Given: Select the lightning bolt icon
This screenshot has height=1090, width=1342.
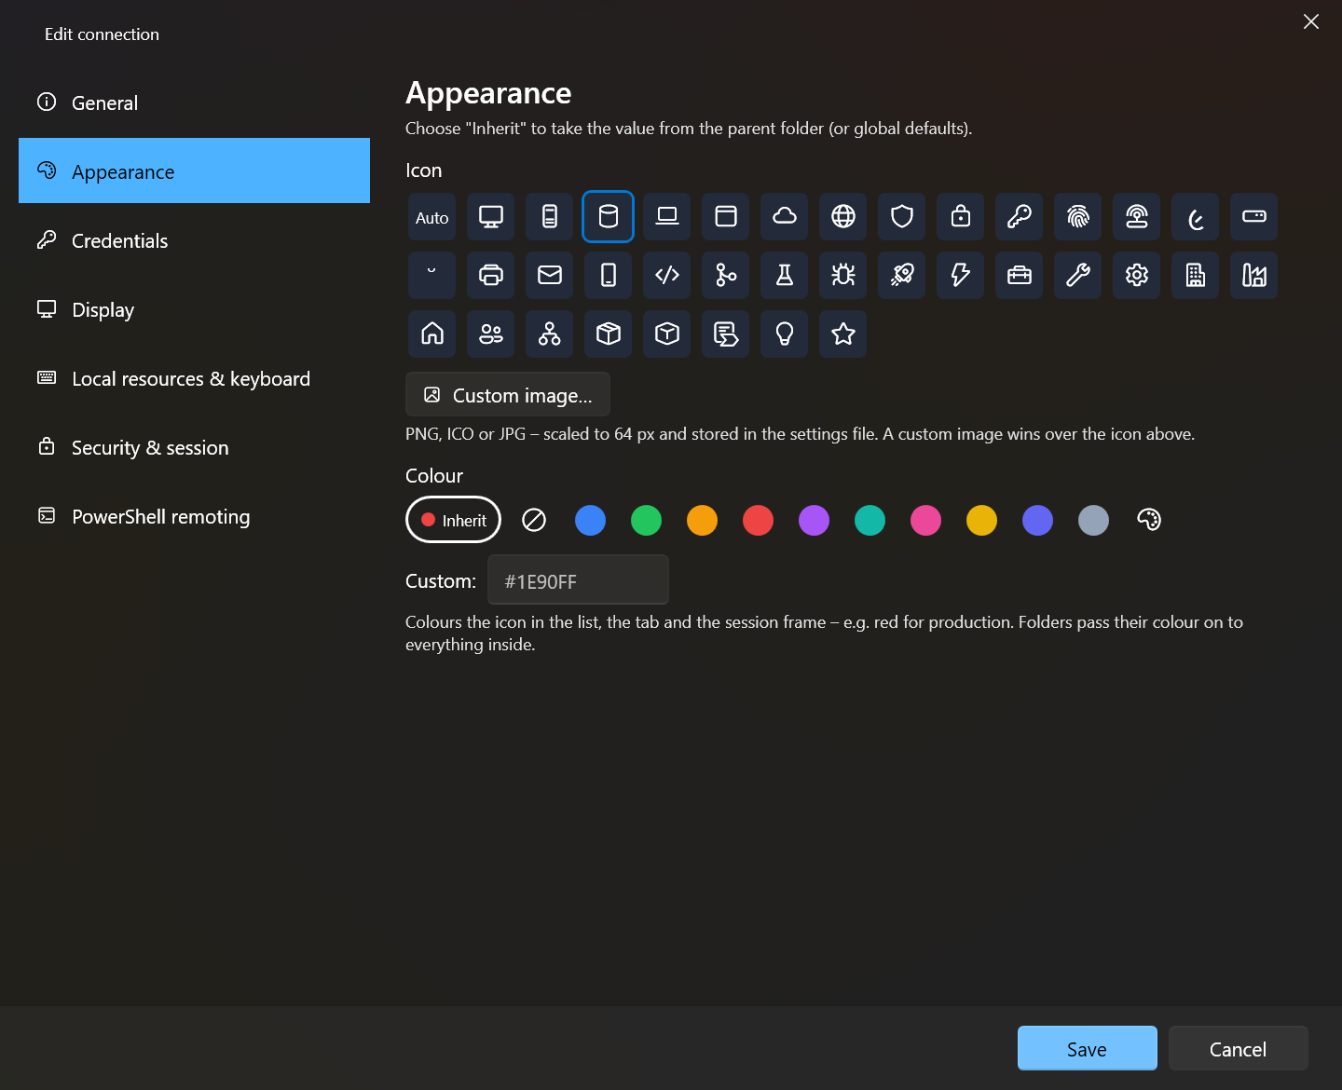Looking at the screenshot, I should tap(961, 276).
